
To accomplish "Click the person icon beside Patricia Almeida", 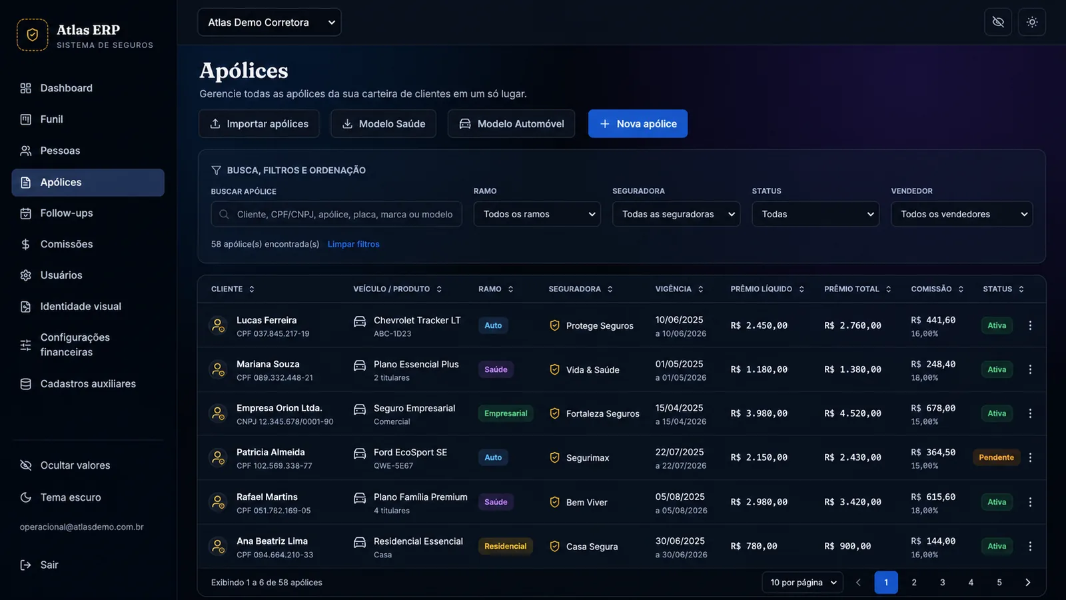I will (218, 457).
